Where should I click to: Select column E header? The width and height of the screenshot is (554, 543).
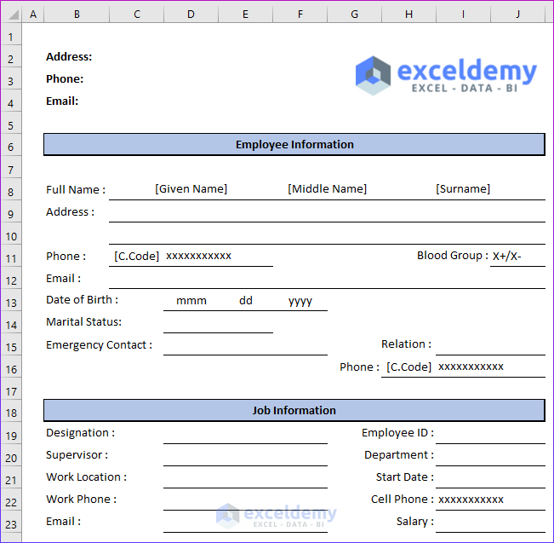[x=245, y=14]
